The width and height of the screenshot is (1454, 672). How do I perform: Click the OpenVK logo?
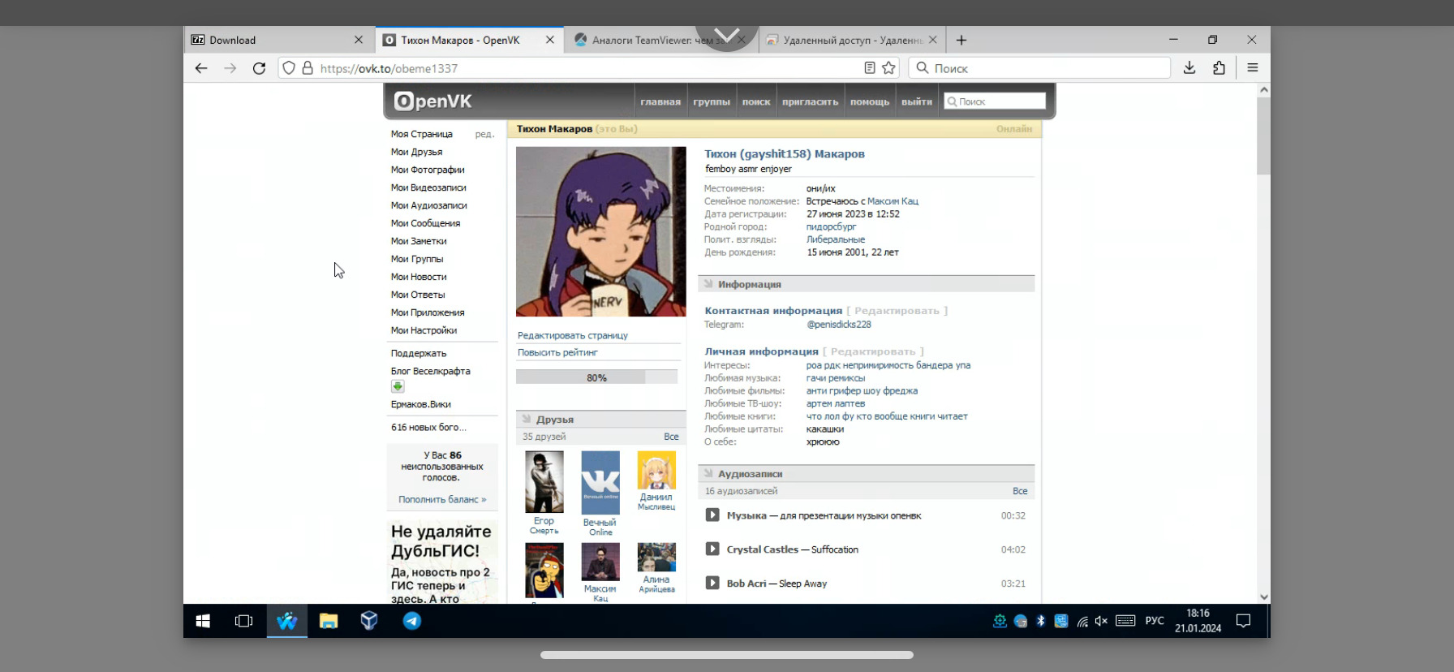point(432,101)
